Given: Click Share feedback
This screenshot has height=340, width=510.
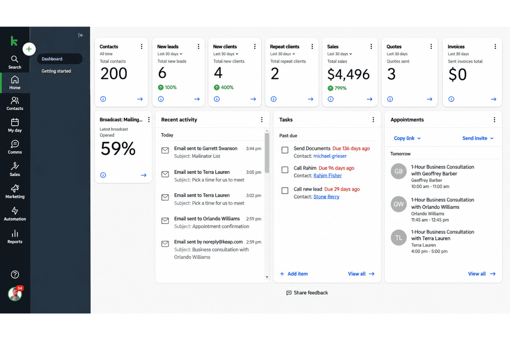Looking at the screenshot, I should point(307,293).
